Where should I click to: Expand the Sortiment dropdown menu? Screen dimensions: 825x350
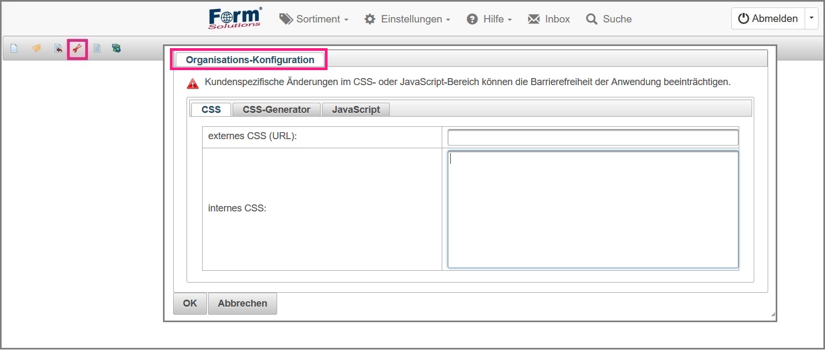point(314,19)
